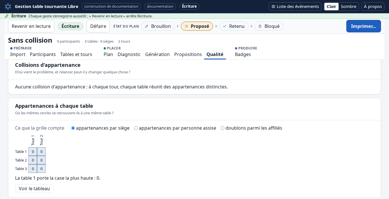The width and height of the screenshot is (389, 199).
Task: Click the 'documentation' breadcrumb pill
Action: tap(160, 6)
